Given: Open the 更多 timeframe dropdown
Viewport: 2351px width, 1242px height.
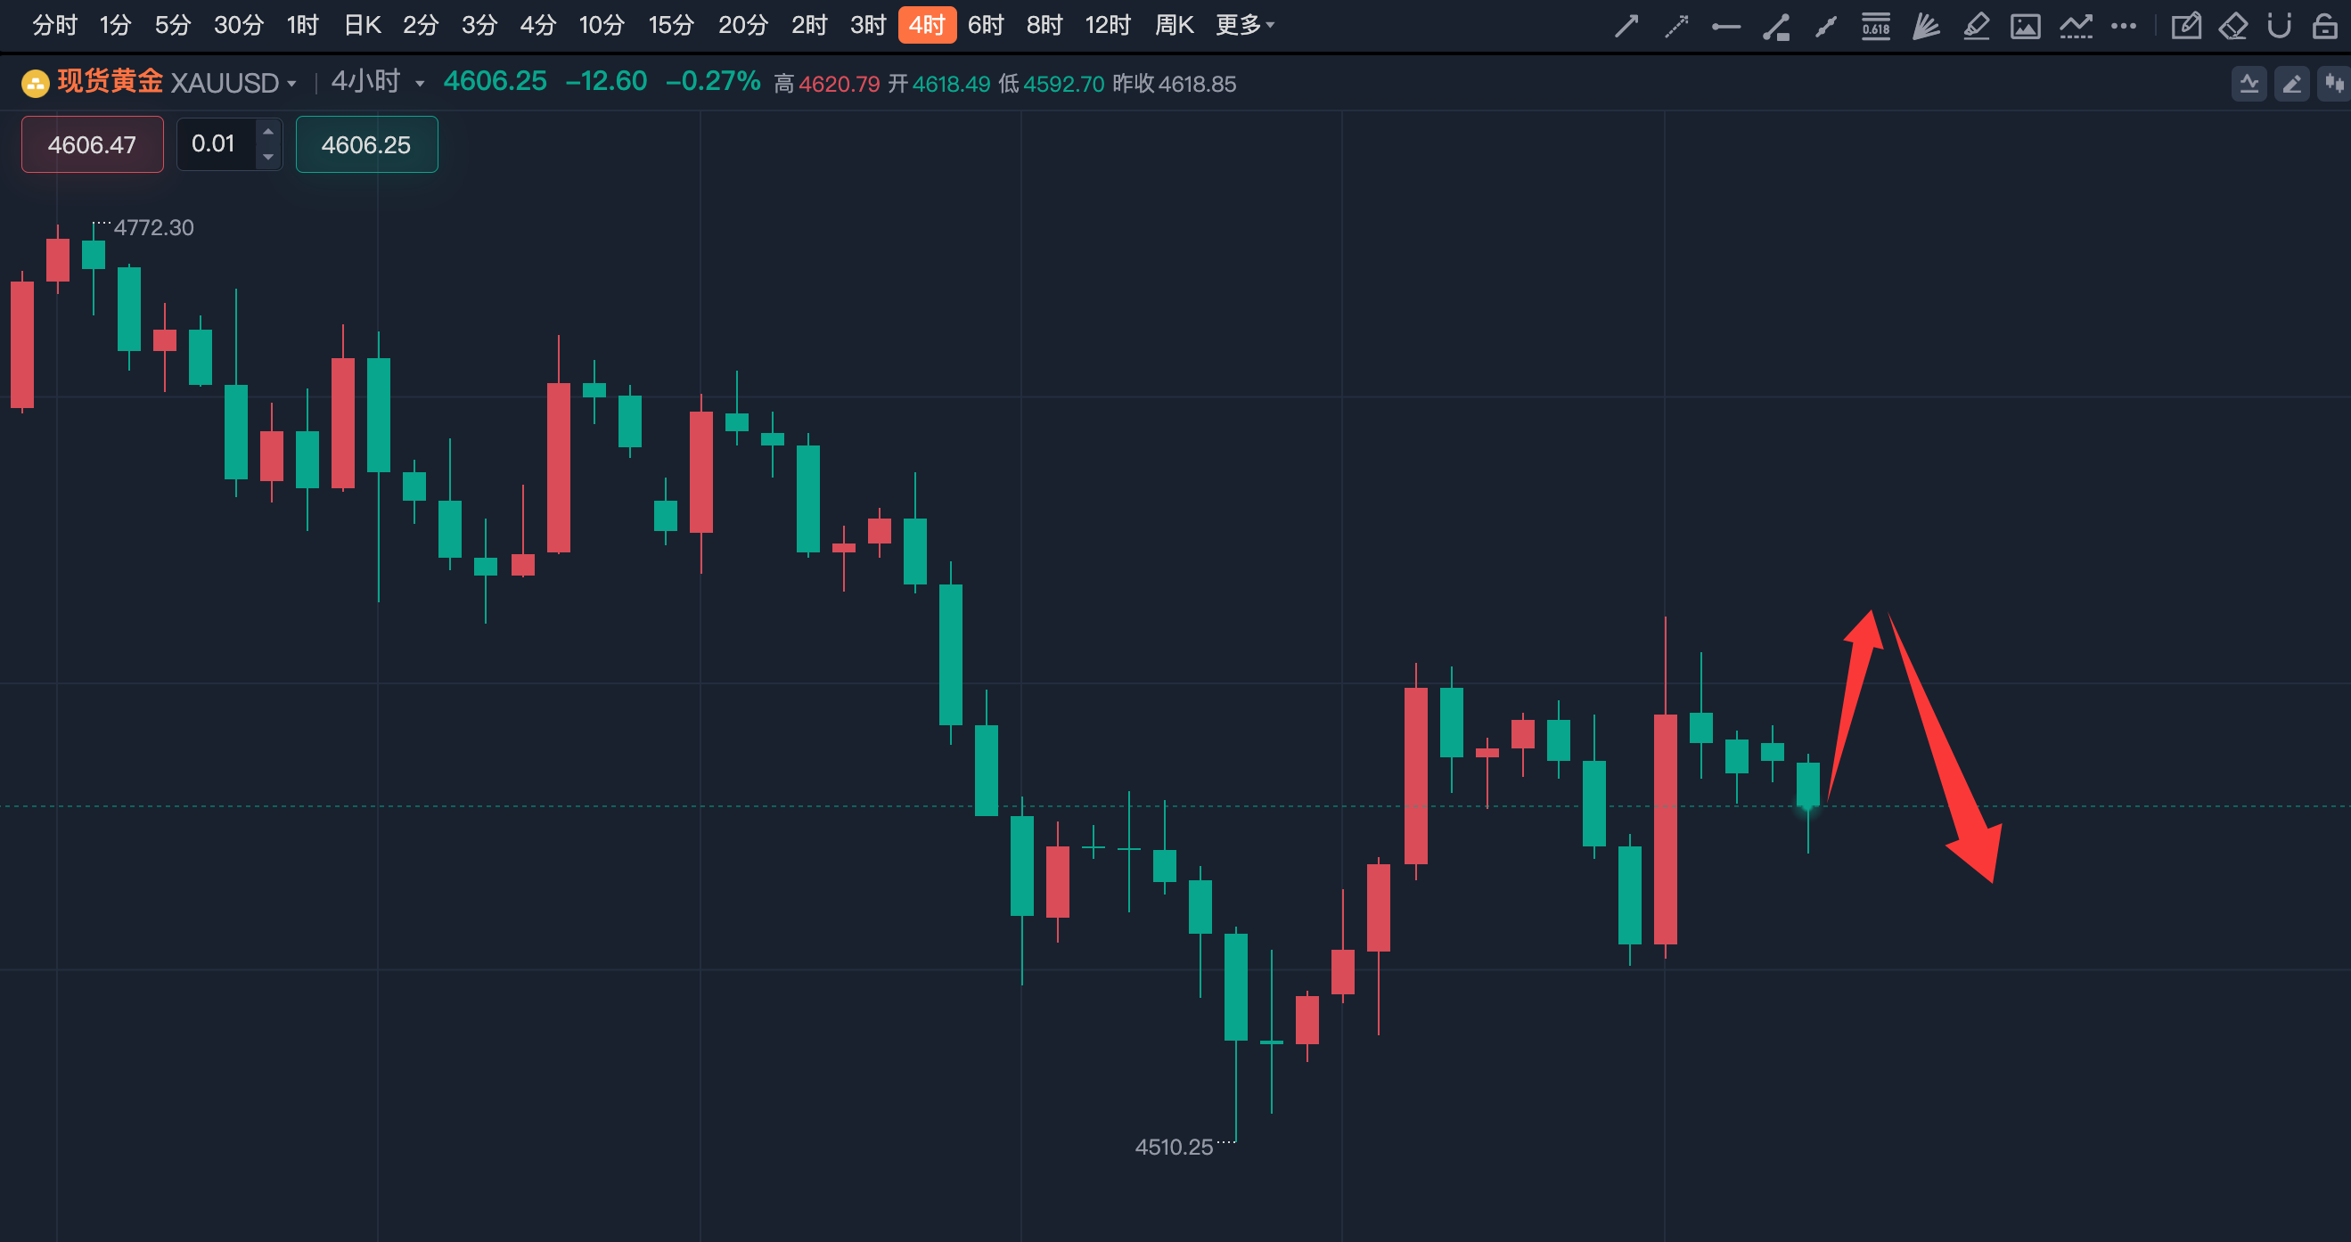Looking at the screenshot, I should [x=1245, y=25].
